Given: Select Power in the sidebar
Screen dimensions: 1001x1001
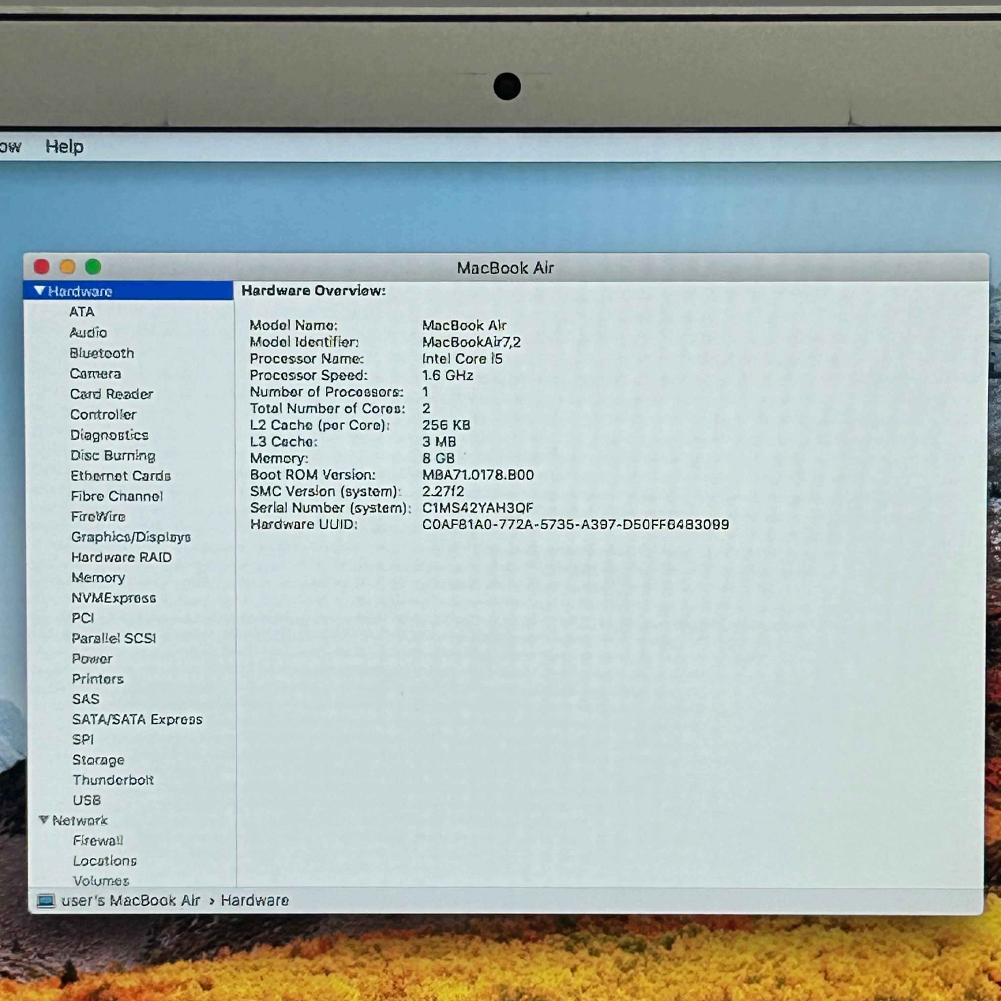Looking at the screenshot, I should click(92, 658).
